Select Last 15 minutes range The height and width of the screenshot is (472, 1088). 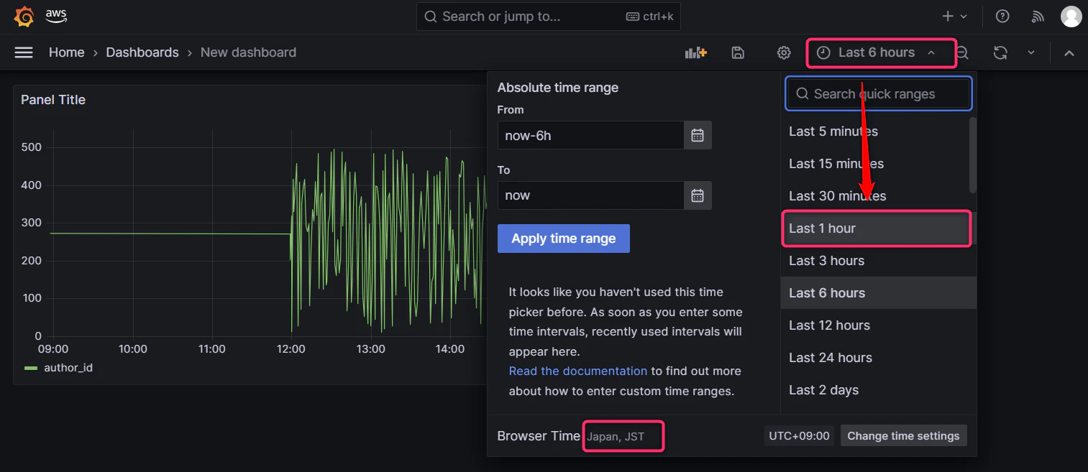(874, 164)
